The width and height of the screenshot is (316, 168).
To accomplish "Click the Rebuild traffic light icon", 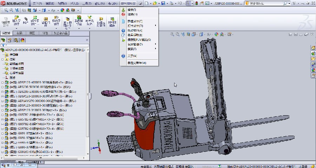I will point(197,3).
